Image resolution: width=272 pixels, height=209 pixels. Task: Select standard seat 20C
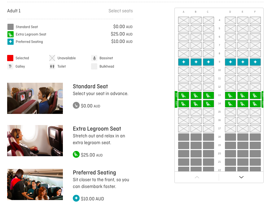pos(208,154)
